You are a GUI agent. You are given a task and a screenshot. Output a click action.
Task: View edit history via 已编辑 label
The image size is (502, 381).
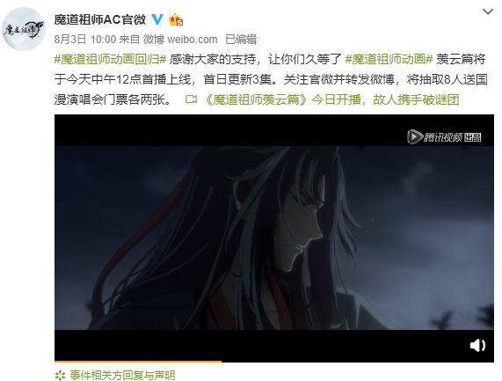click(241, 39)
